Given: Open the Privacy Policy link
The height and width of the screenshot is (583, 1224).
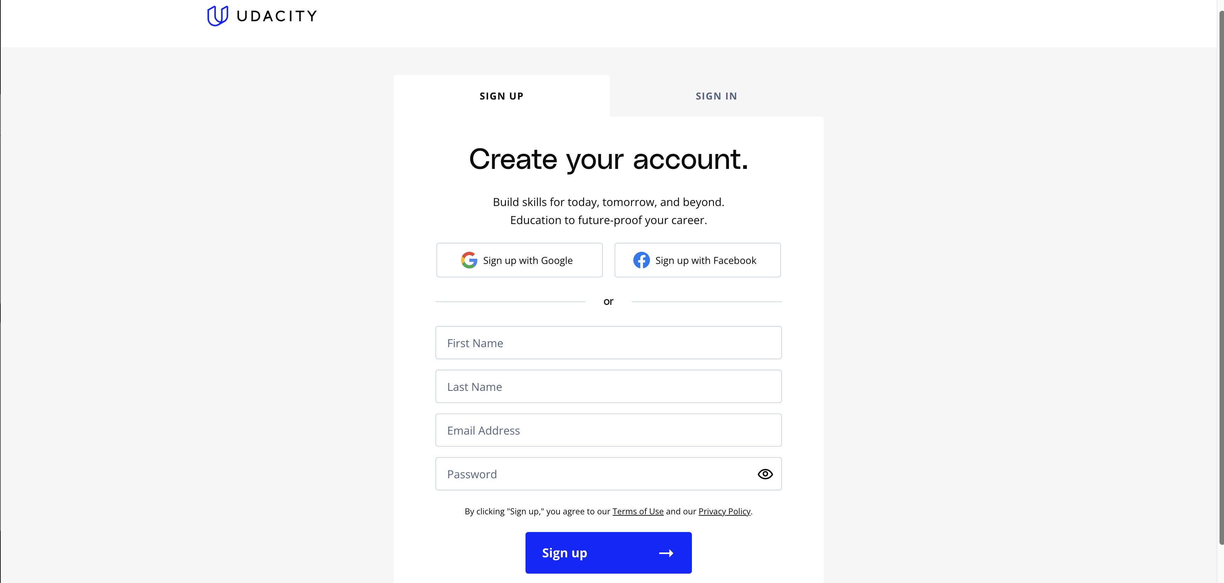Looking at the screenshot, I should pyautogui.click(x=724, y=512).
